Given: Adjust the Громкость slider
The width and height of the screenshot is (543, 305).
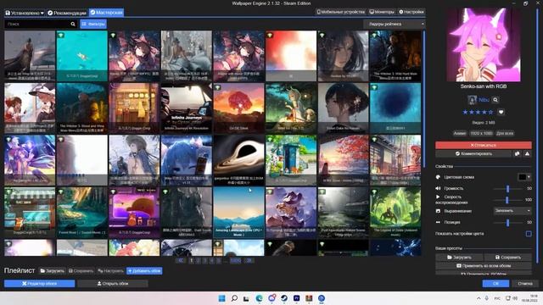Looking at the screenshot, I should 507,188.
